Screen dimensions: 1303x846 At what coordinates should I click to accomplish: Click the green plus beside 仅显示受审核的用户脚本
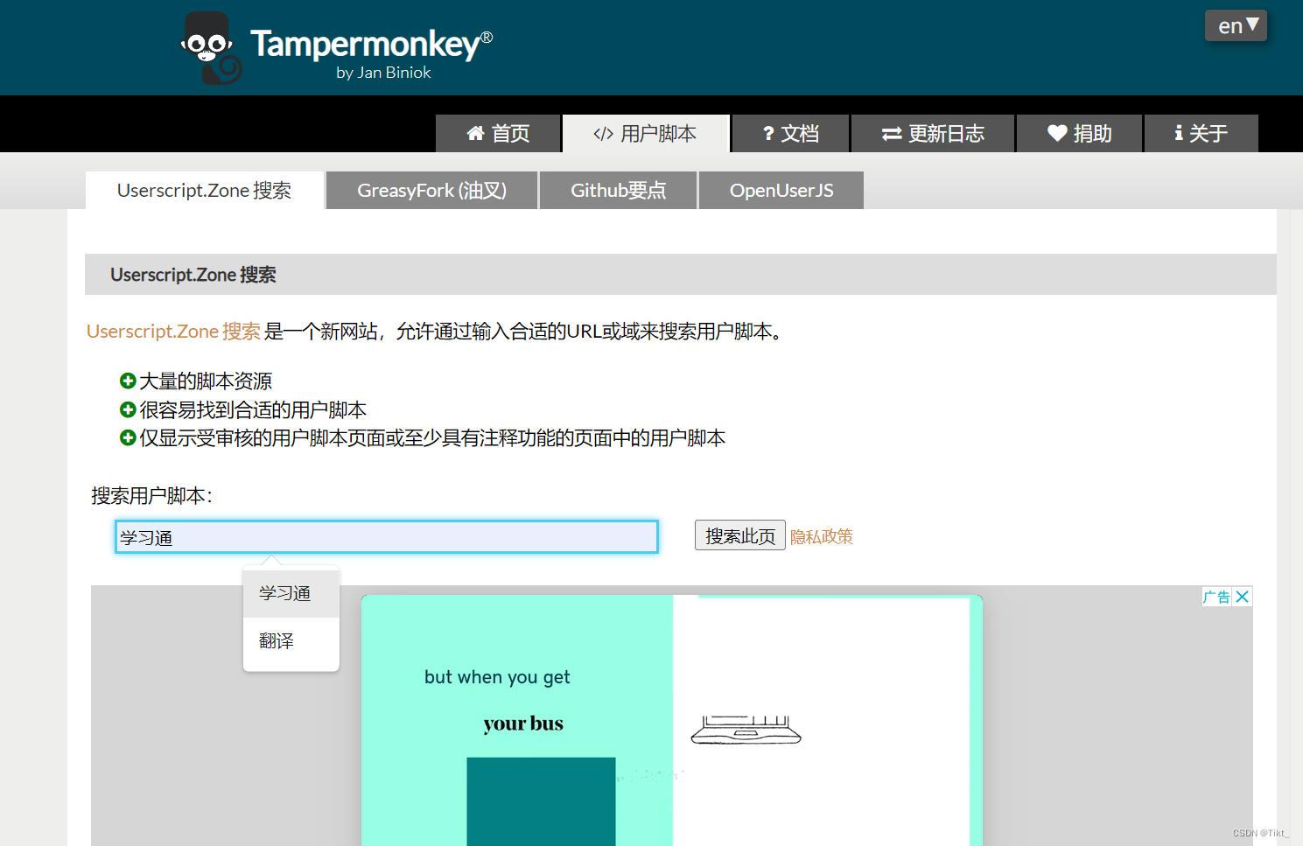click(x=128, y=437)
